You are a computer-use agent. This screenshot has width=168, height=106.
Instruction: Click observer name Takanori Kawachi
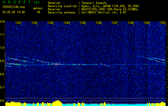pos(94,3)
